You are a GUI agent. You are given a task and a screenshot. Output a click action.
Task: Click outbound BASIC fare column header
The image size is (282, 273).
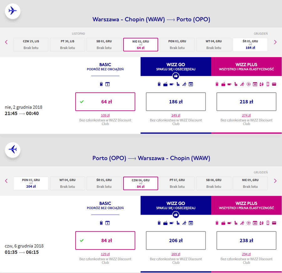(105, 67)
